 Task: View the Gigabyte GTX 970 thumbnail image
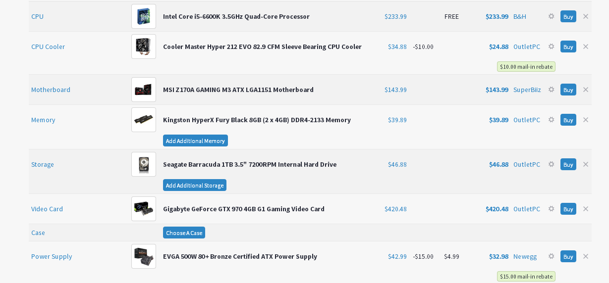click(144, 209)
